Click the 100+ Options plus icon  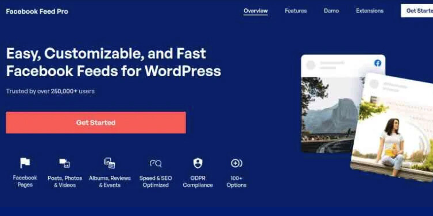(236, 163)
